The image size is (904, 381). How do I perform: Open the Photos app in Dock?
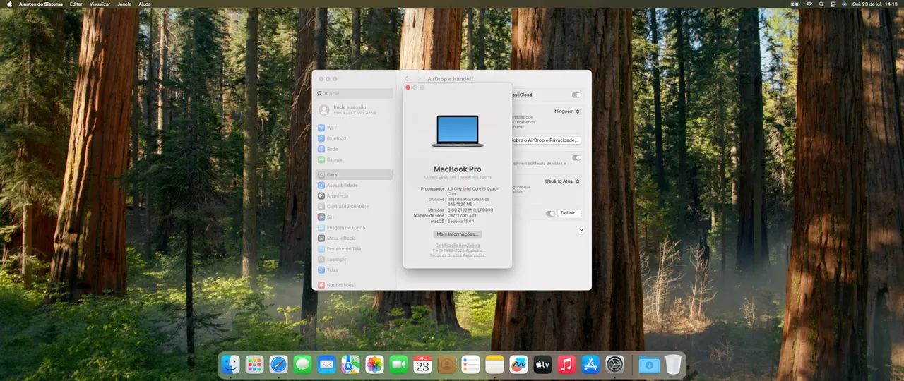374,364
